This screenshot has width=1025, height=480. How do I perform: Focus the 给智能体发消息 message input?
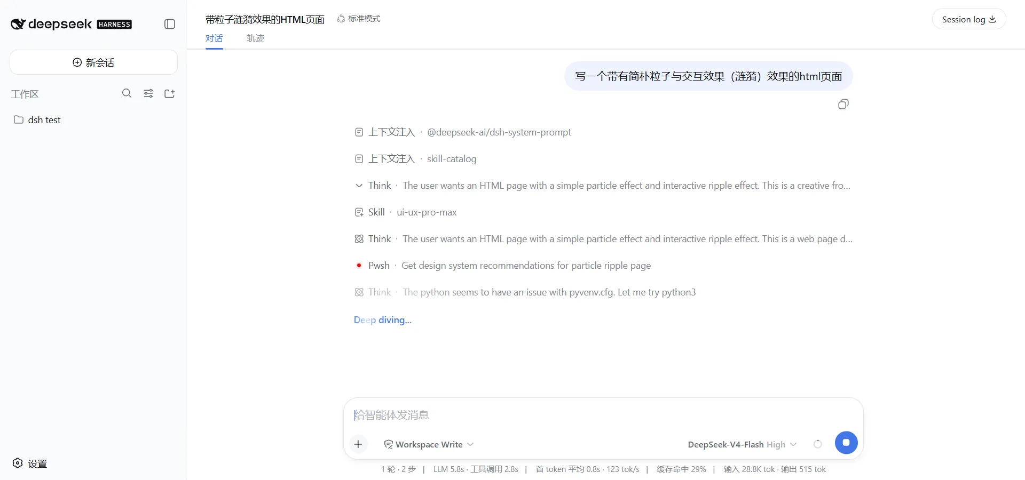[603, 415]
